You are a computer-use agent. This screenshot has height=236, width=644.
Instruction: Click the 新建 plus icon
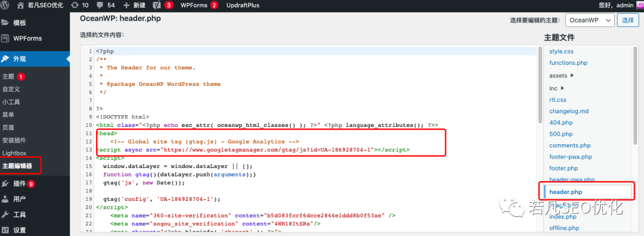click(x=126, y=5)
